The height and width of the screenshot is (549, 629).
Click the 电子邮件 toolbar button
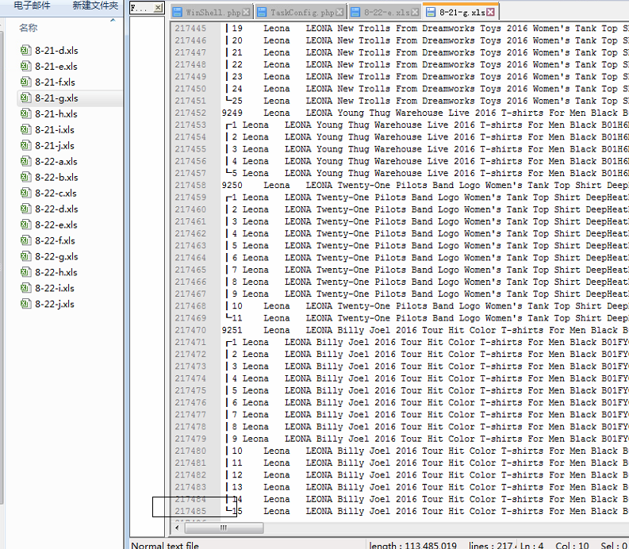coord(32,6)
